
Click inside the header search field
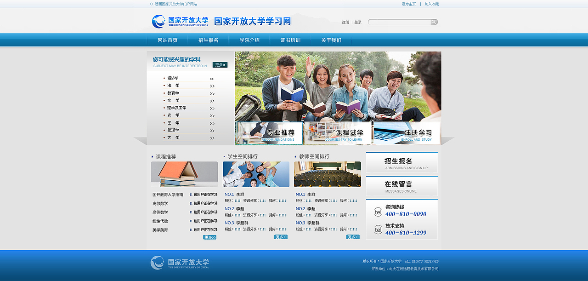(399, 22)
